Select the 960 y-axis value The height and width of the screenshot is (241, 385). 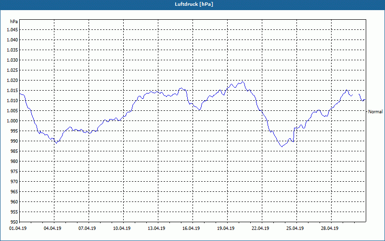click(15, 201)
